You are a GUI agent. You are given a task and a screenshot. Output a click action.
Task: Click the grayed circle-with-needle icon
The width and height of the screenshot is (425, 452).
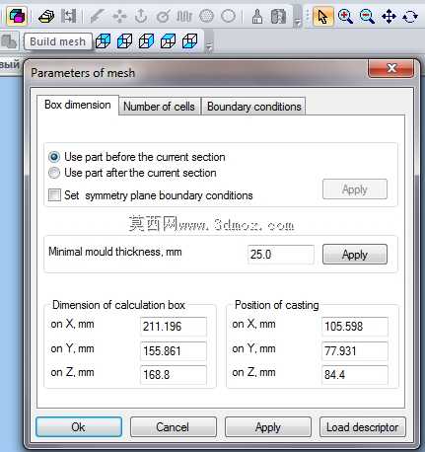[x=163, y=16]
